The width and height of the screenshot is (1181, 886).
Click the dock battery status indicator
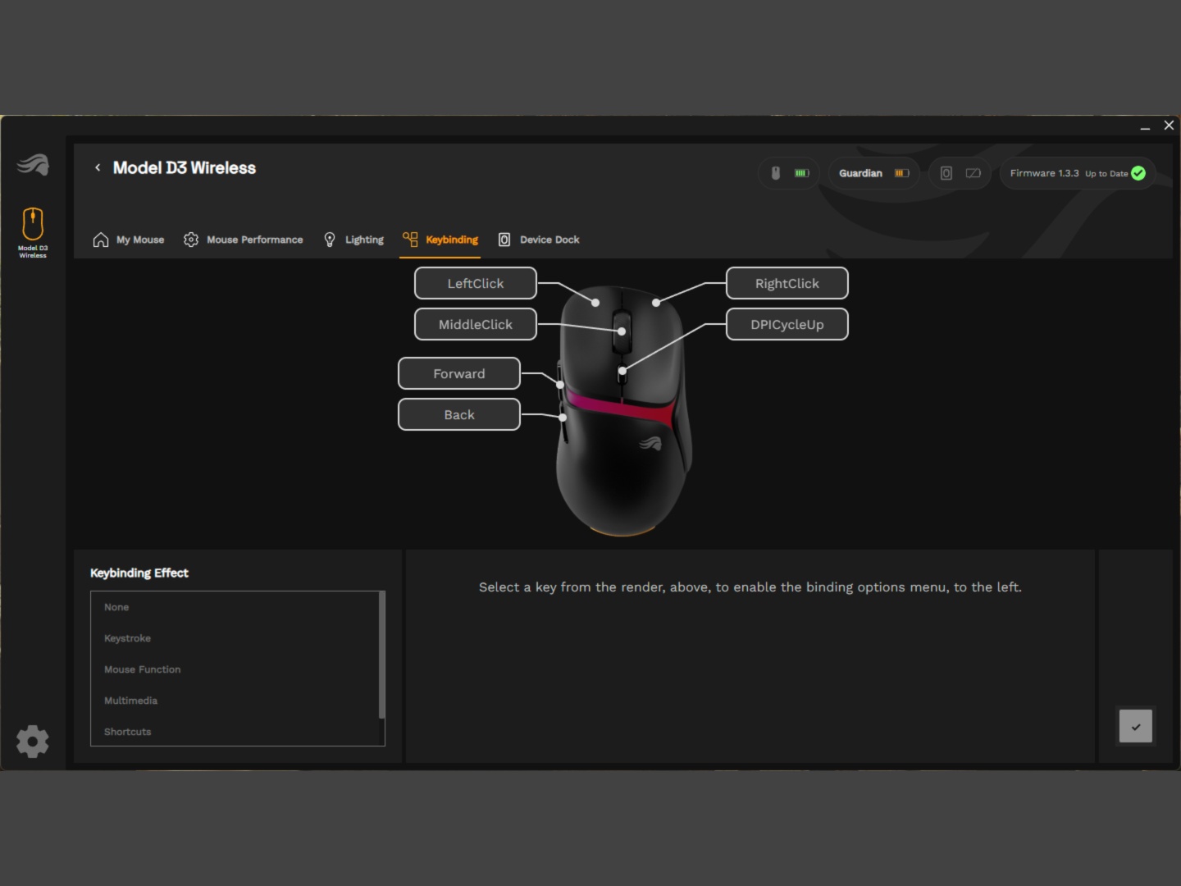960,173
